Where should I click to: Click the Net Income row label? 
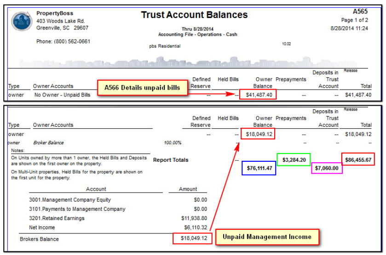(x=42, y=228)
